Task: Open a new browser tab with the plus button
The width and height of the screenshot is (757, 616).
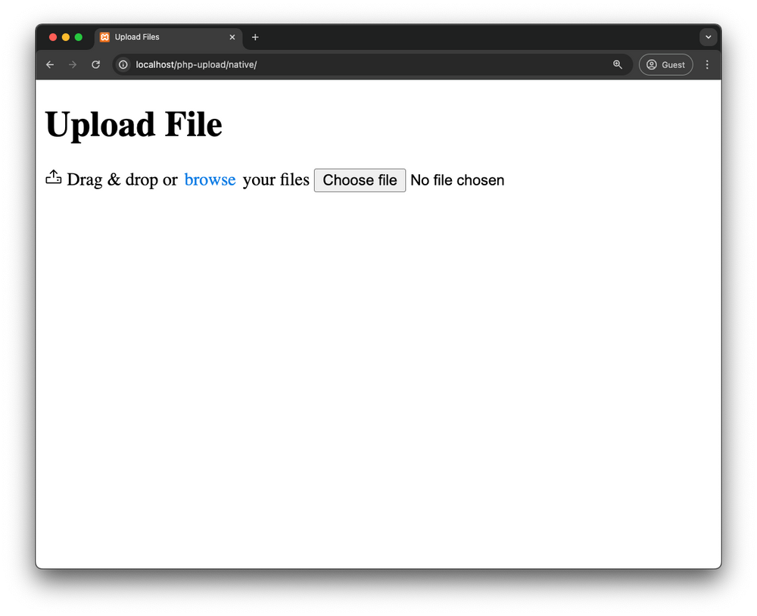Action: pyautogui.click(x=255, y=37)
